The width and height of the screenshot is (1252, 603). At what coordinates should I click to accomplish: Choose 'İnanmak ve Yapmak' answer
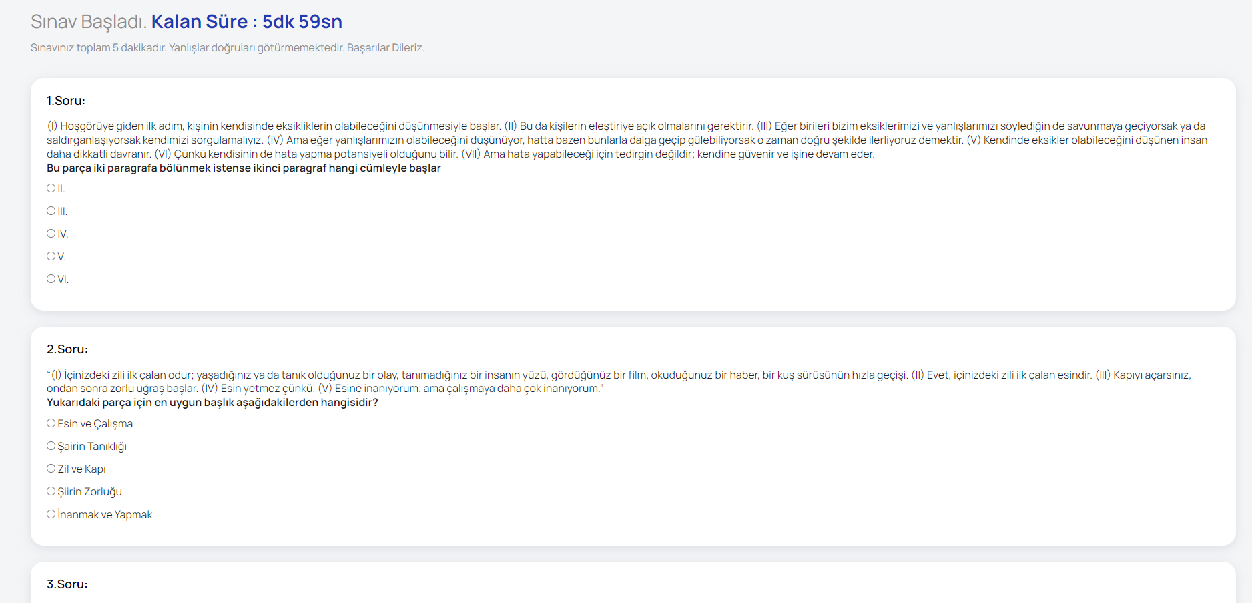[x=51, y=514]
